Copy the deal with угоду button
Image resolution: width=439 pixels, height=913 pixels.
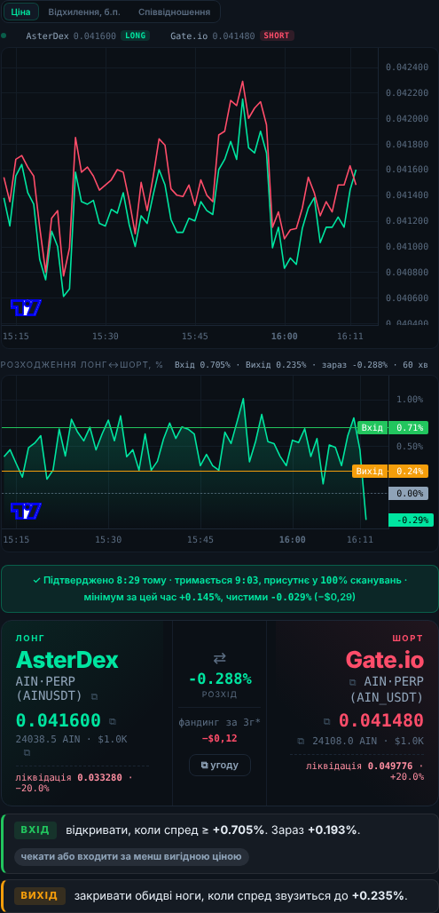pos(220,765)
